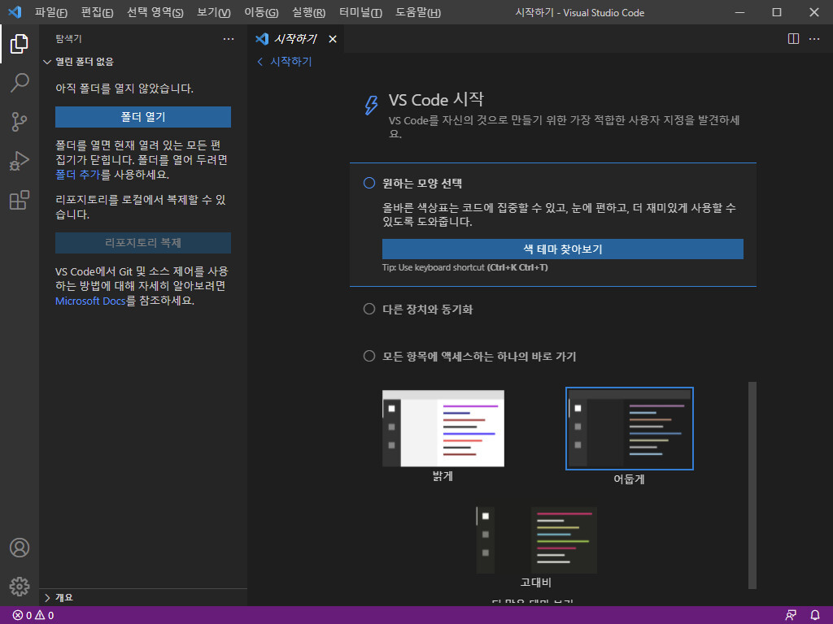
Task: Open the Explorer view in the activity bar
Action: point(20,44)
